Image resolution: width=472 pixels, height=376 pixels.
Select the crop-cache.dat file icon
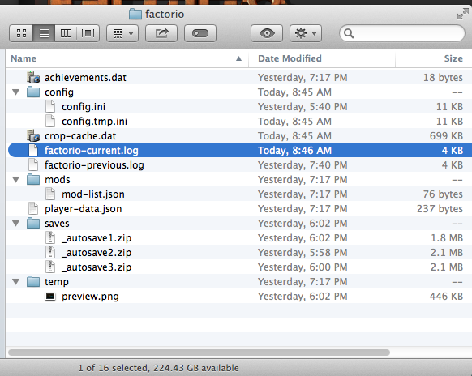33,135
